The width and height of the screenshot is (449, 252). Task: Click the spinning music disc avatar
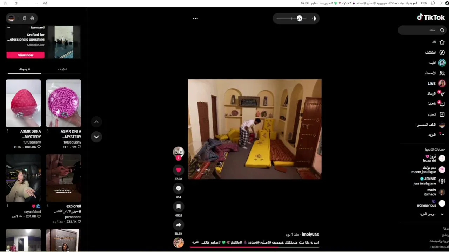[179, 243]
